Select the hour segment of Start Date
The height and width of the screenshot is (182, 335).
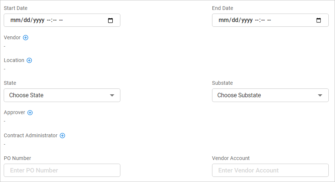point(49,21)
